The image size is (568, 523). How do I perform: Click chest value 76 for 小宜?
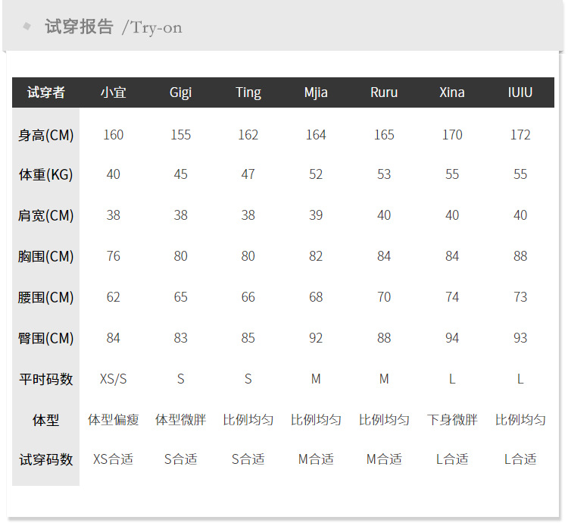pos(114,256)
